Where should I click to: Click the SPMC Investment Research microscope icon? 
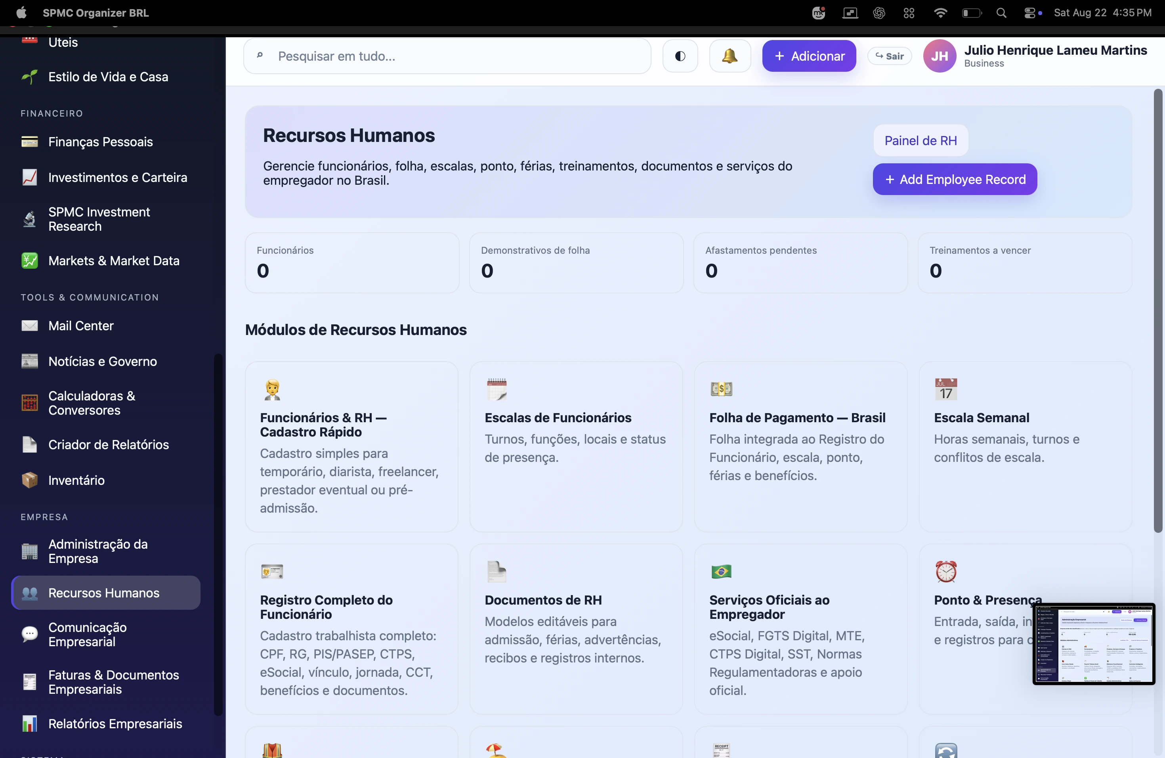point(29,219)
